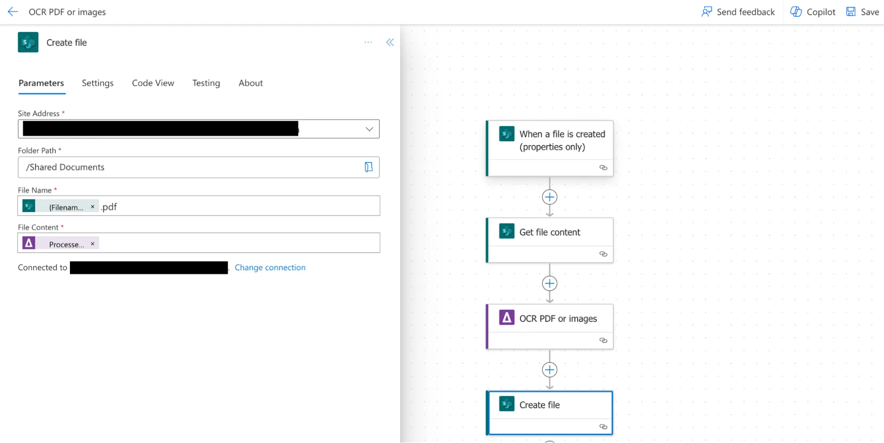Click connection link icon on OCR PDF card

pos(603,340)
